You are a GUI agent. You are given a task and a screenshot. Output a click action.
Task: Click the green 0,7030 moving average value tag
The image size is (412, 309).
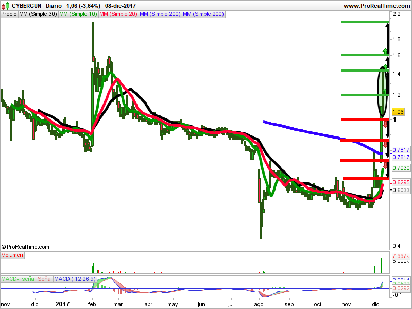click(401, 168)
